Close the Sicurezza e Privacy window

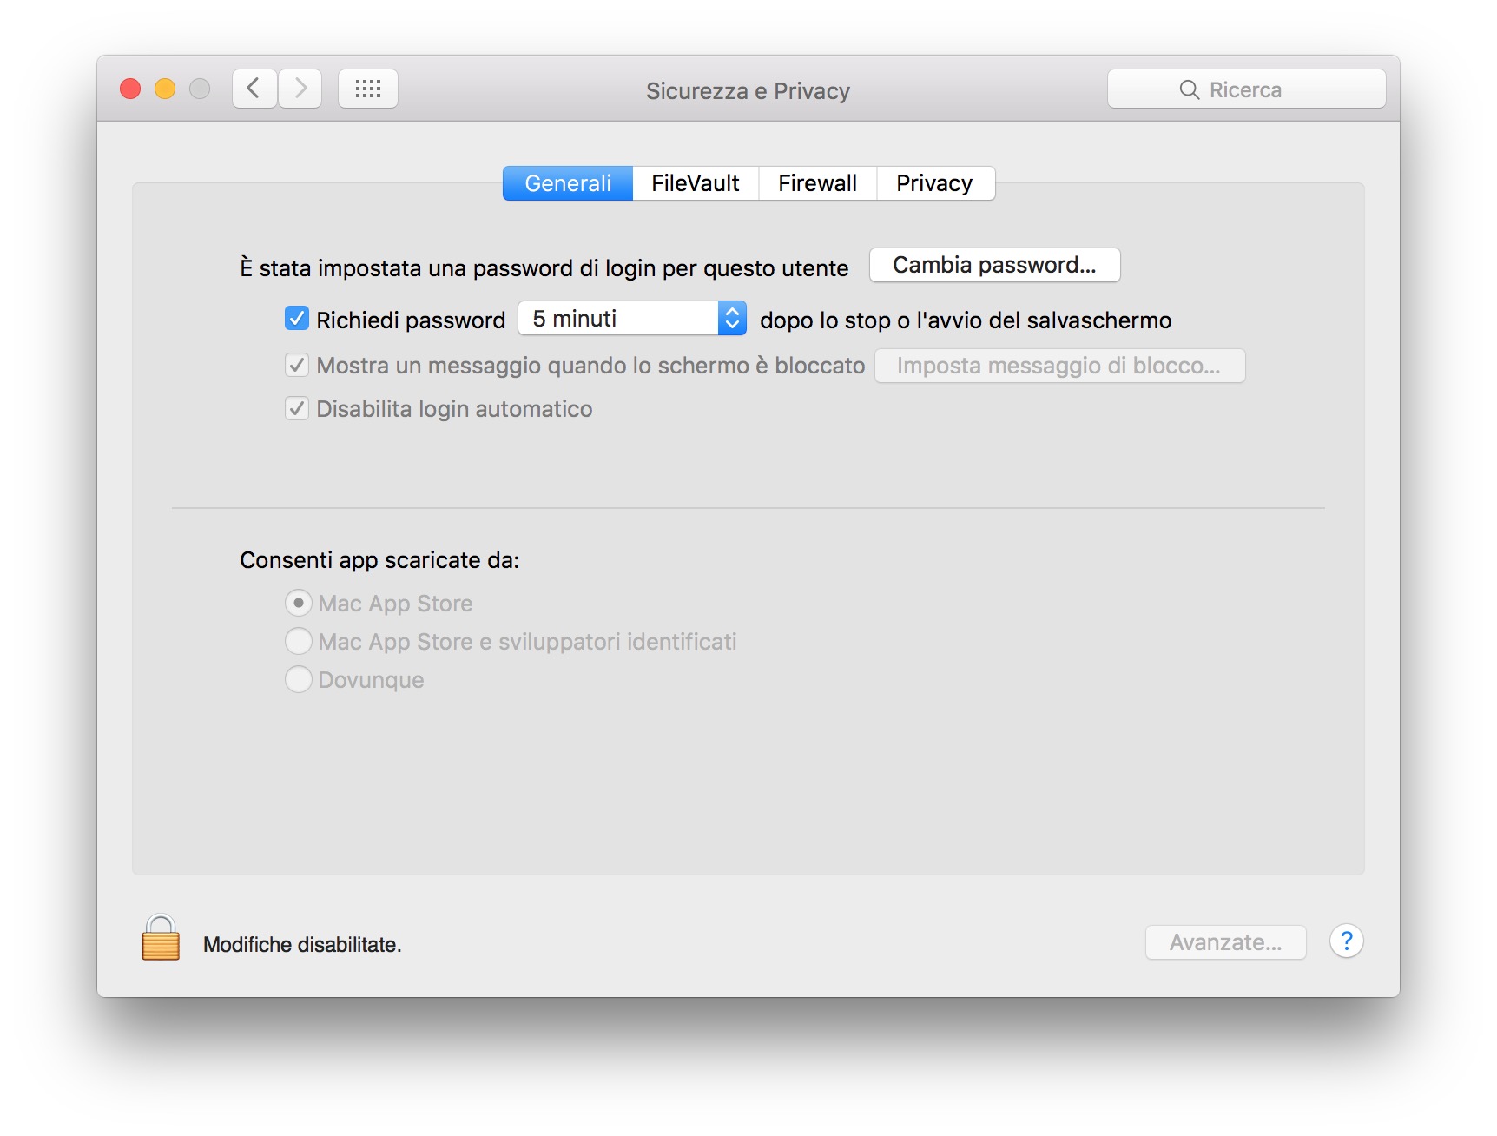coord(130,89)
